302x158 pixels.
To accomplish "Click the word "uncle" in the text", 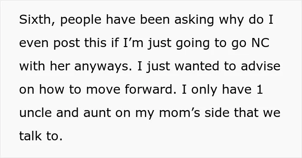I will tap(35, 113).
